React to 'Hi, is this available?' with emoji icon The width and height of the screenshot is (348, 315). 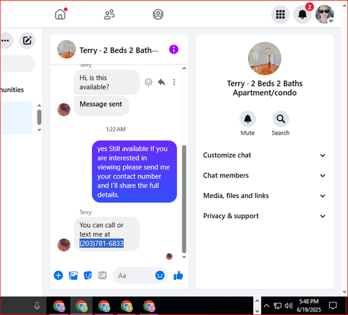tap(148, 82)
